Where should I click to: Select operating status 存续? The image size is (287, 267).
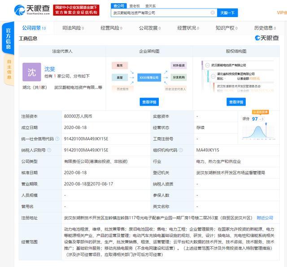point(200,128)
